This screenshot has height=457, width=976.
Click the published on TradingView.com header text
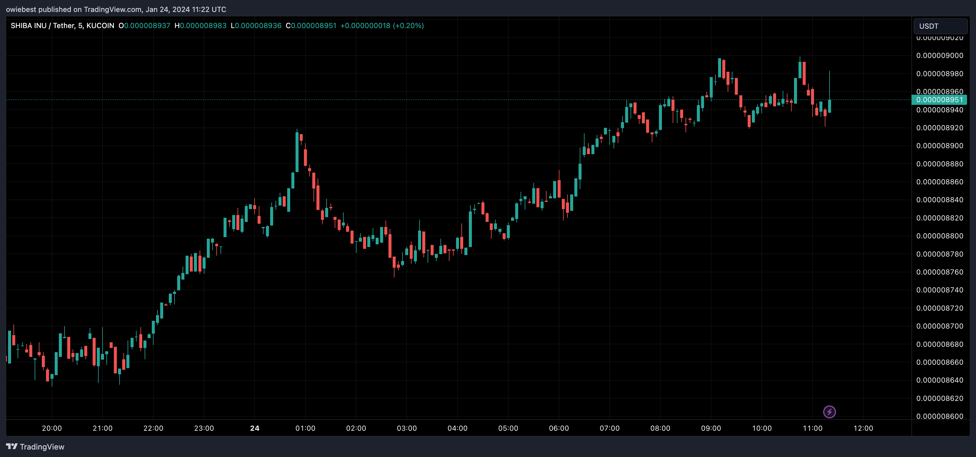pyautogui.click(x=116, y=9)
